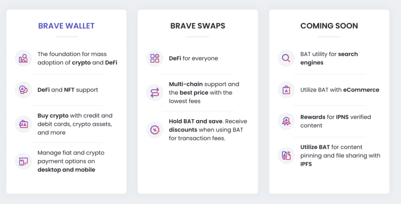Click the search engines magnifier icon
Screen dimensions: 401x204
click(286, 58)
